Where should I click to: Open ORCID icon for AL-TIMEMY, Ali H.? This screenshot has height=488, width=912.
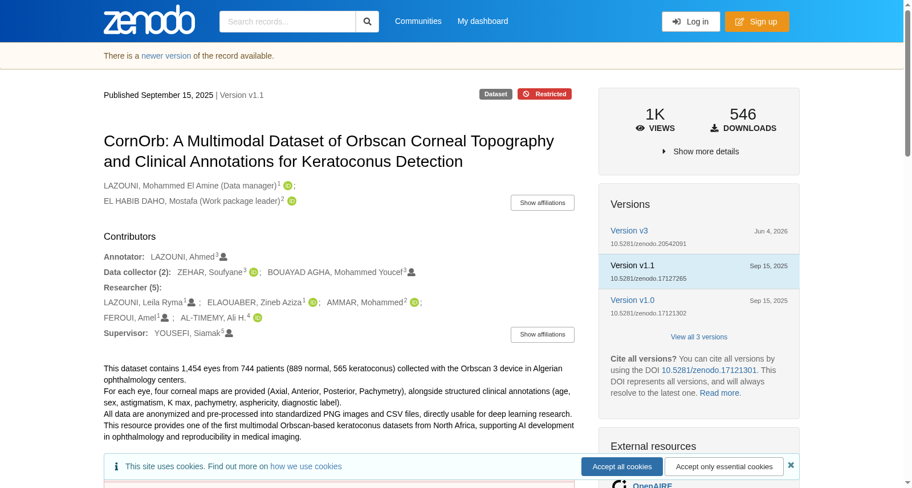click(258, 318)
